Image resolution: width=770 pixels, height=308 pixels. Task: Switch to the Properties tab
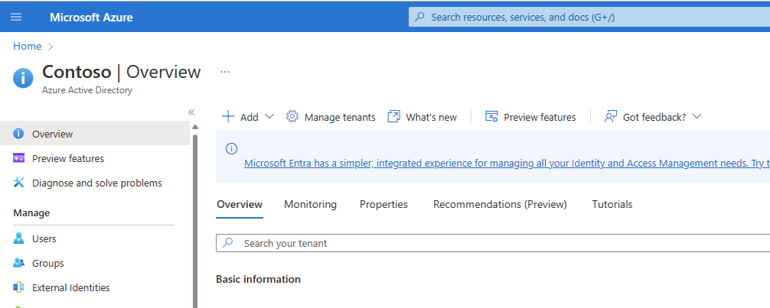pyautogui.click(x=383, y=204)
